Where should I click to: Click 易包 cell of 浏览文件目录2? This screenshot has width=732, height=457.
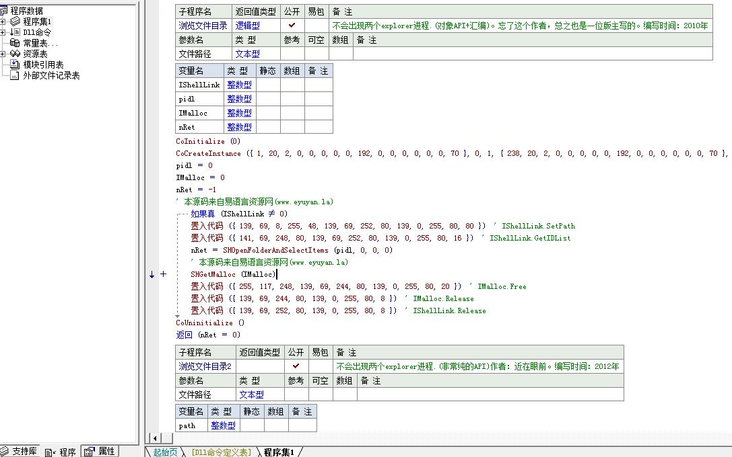tap(321, 366)
